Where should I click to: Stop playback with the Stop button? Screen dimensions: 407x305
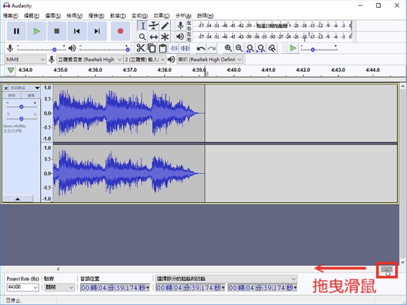[57, 31]
